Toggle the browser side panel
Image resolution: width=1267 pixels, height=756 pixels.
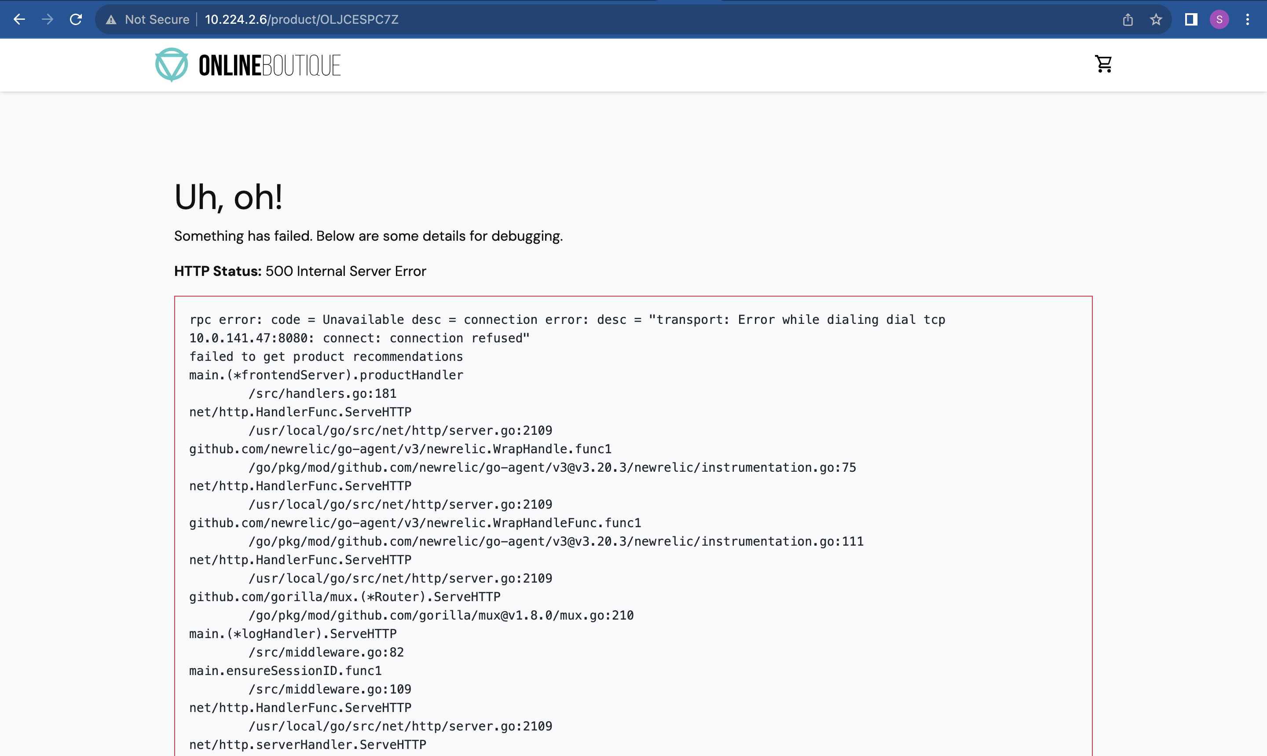[1191, 19]
